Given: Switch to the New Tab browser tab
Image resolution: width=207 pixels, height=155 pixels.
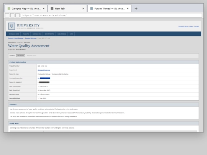Looking at the screenshot, I should pyautogui.click(x=67, y=8).
